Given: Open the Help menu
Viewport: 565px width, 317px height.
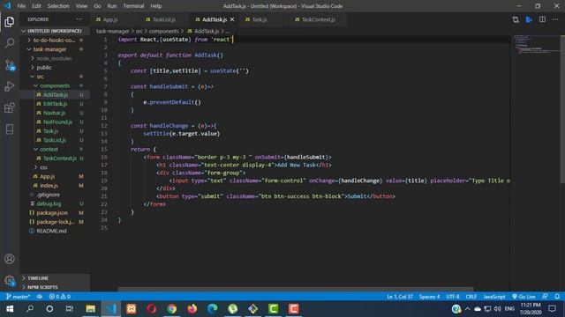Looking at the screenshot, I should [x=156, y=6].
